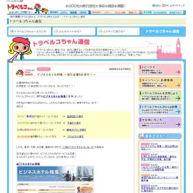Click the orange arrow on キャンペーン card

click(x=178, y=85)
